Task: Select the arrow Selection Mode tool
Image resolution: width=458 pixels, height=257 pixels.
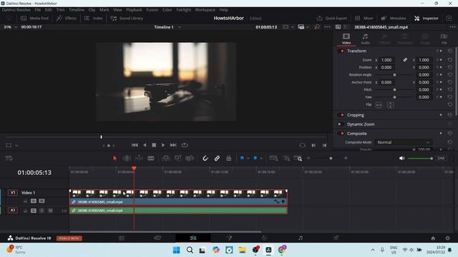Action: [114, 158]
